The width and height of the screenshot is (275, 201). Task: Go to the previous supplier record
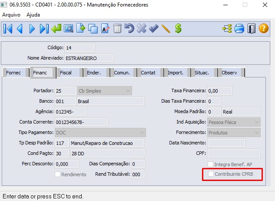(20, 29)
